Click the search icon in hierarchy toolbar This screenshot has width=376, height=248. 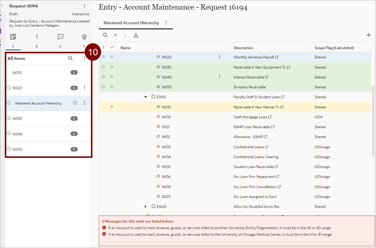[105, 35]
